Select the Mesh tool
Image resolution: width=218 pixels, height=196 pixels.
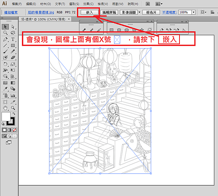click(x=5, y=83)
